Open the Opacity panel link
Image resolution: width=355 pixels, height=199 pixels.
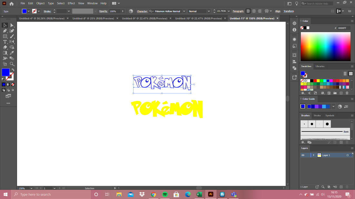103,11
